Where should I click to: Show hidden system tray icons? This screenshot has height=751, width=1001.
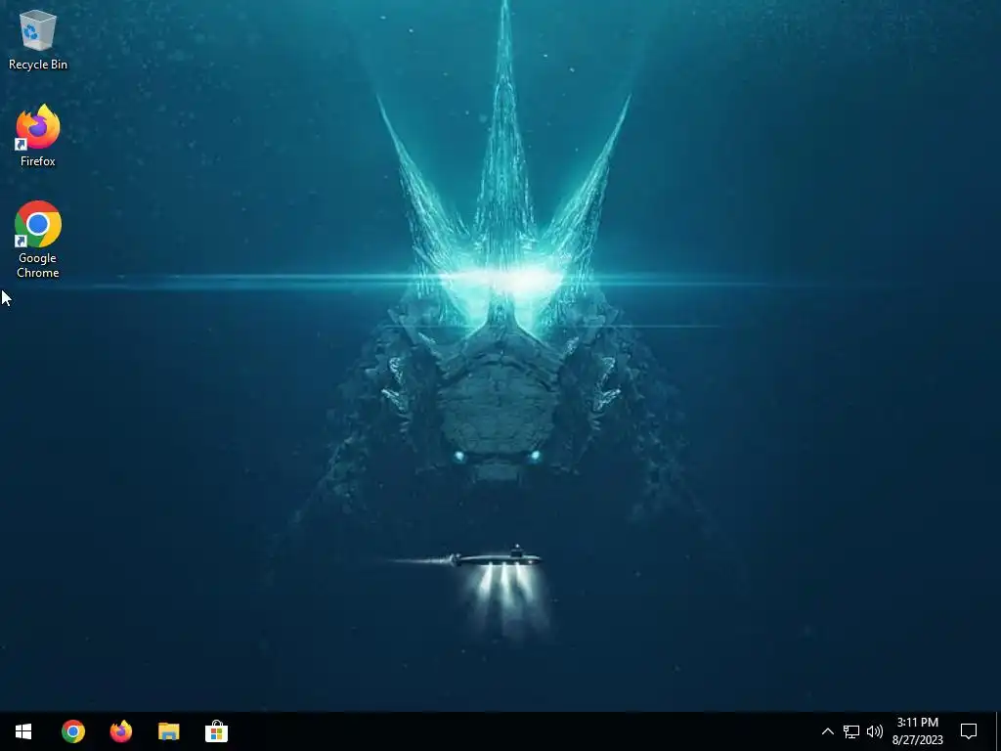point(827,731)
